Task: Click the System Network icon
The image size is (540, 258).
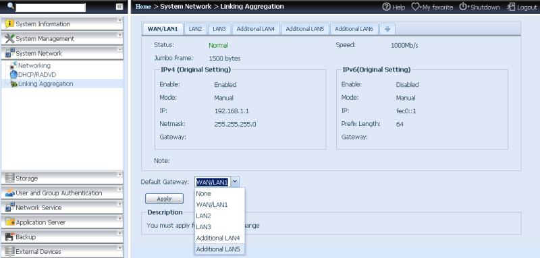Action: (9, 53)
